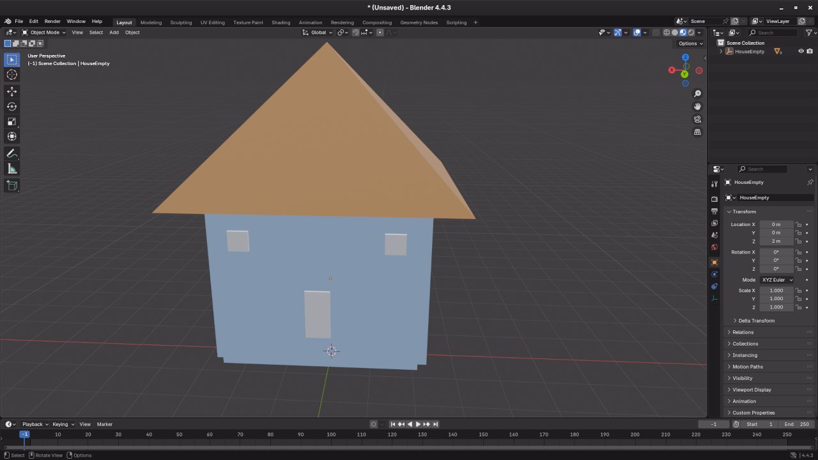Click the pan view hand icon

click(x=697, y=106)
